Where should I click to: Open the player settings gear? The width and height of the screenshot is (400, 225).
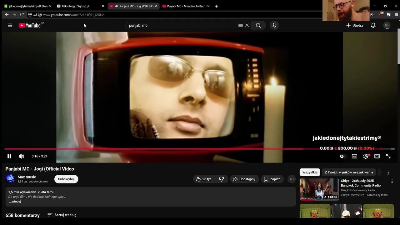pyautogui.click(x=366, y=156)
